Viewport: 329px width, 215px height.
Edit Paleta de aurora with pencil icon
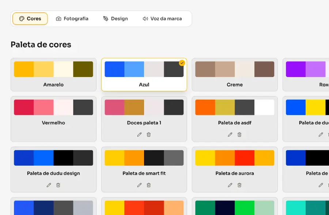click(230, 185)
